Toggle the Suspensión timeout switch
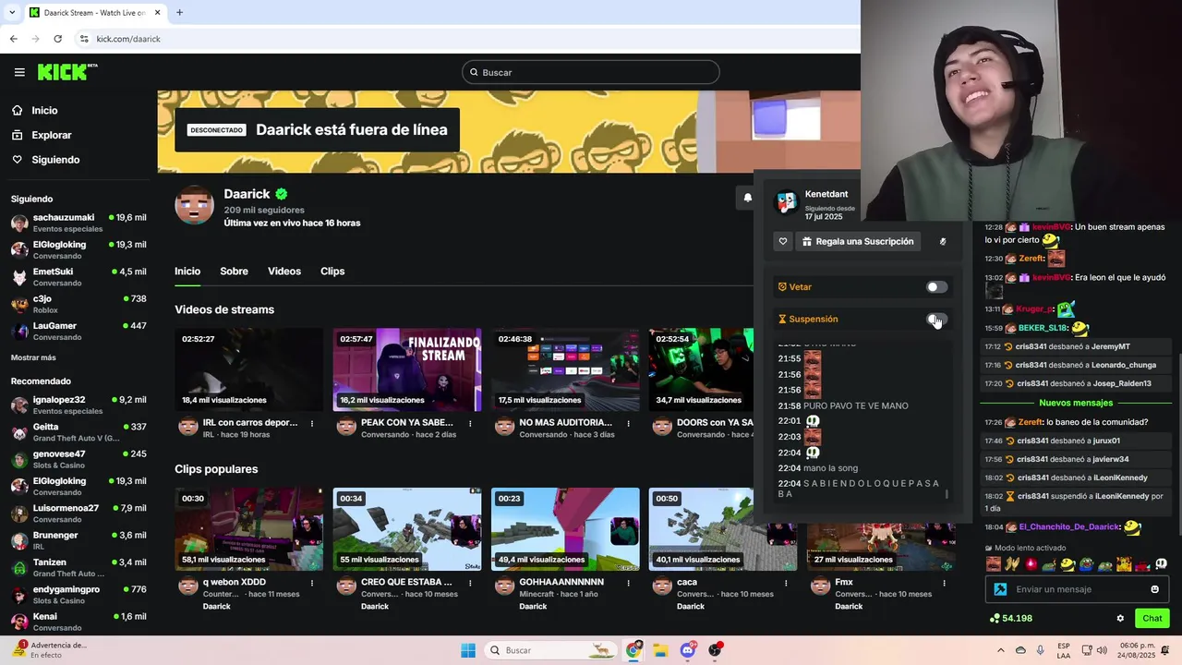The image size is (1182, 665). [x=937, y=320]
